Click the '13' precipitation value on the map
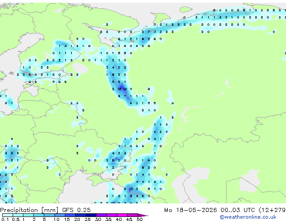The image size is (286, 221). (131, 189)
